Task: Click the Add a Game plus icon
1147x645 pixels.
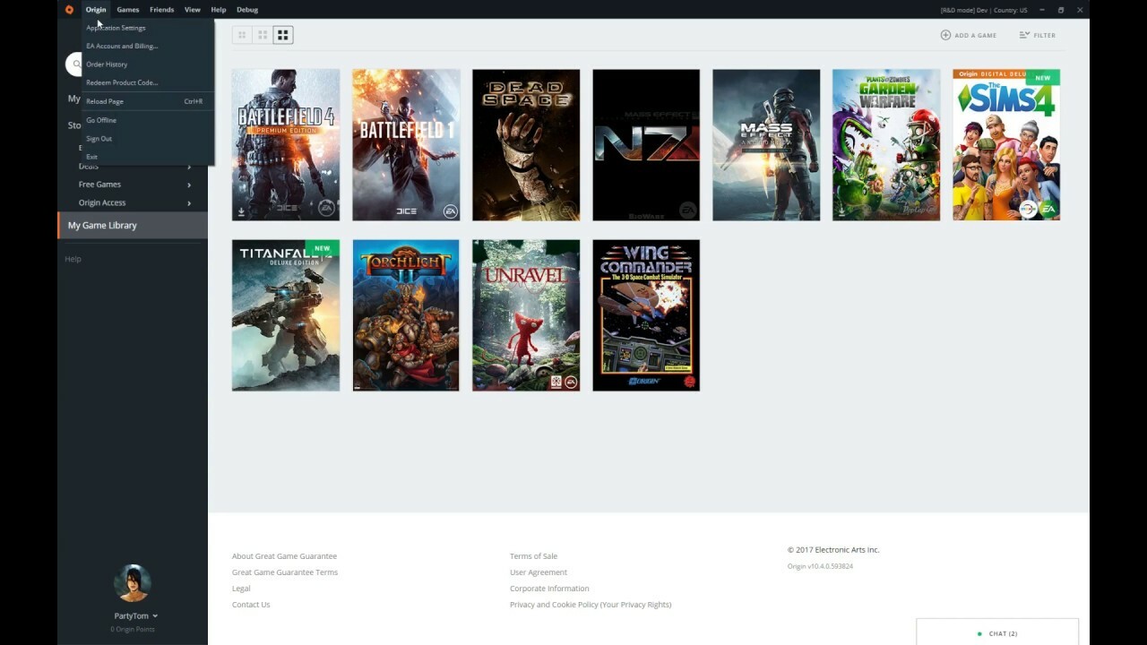Action: (945, 35)
